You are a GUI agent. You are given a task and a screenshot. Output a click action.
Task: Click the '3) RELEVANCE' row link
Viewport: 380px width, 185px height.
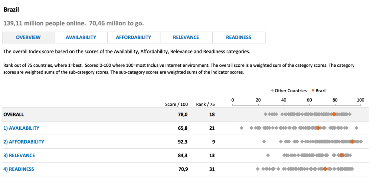pyautogui.click(x=19, y=156)
